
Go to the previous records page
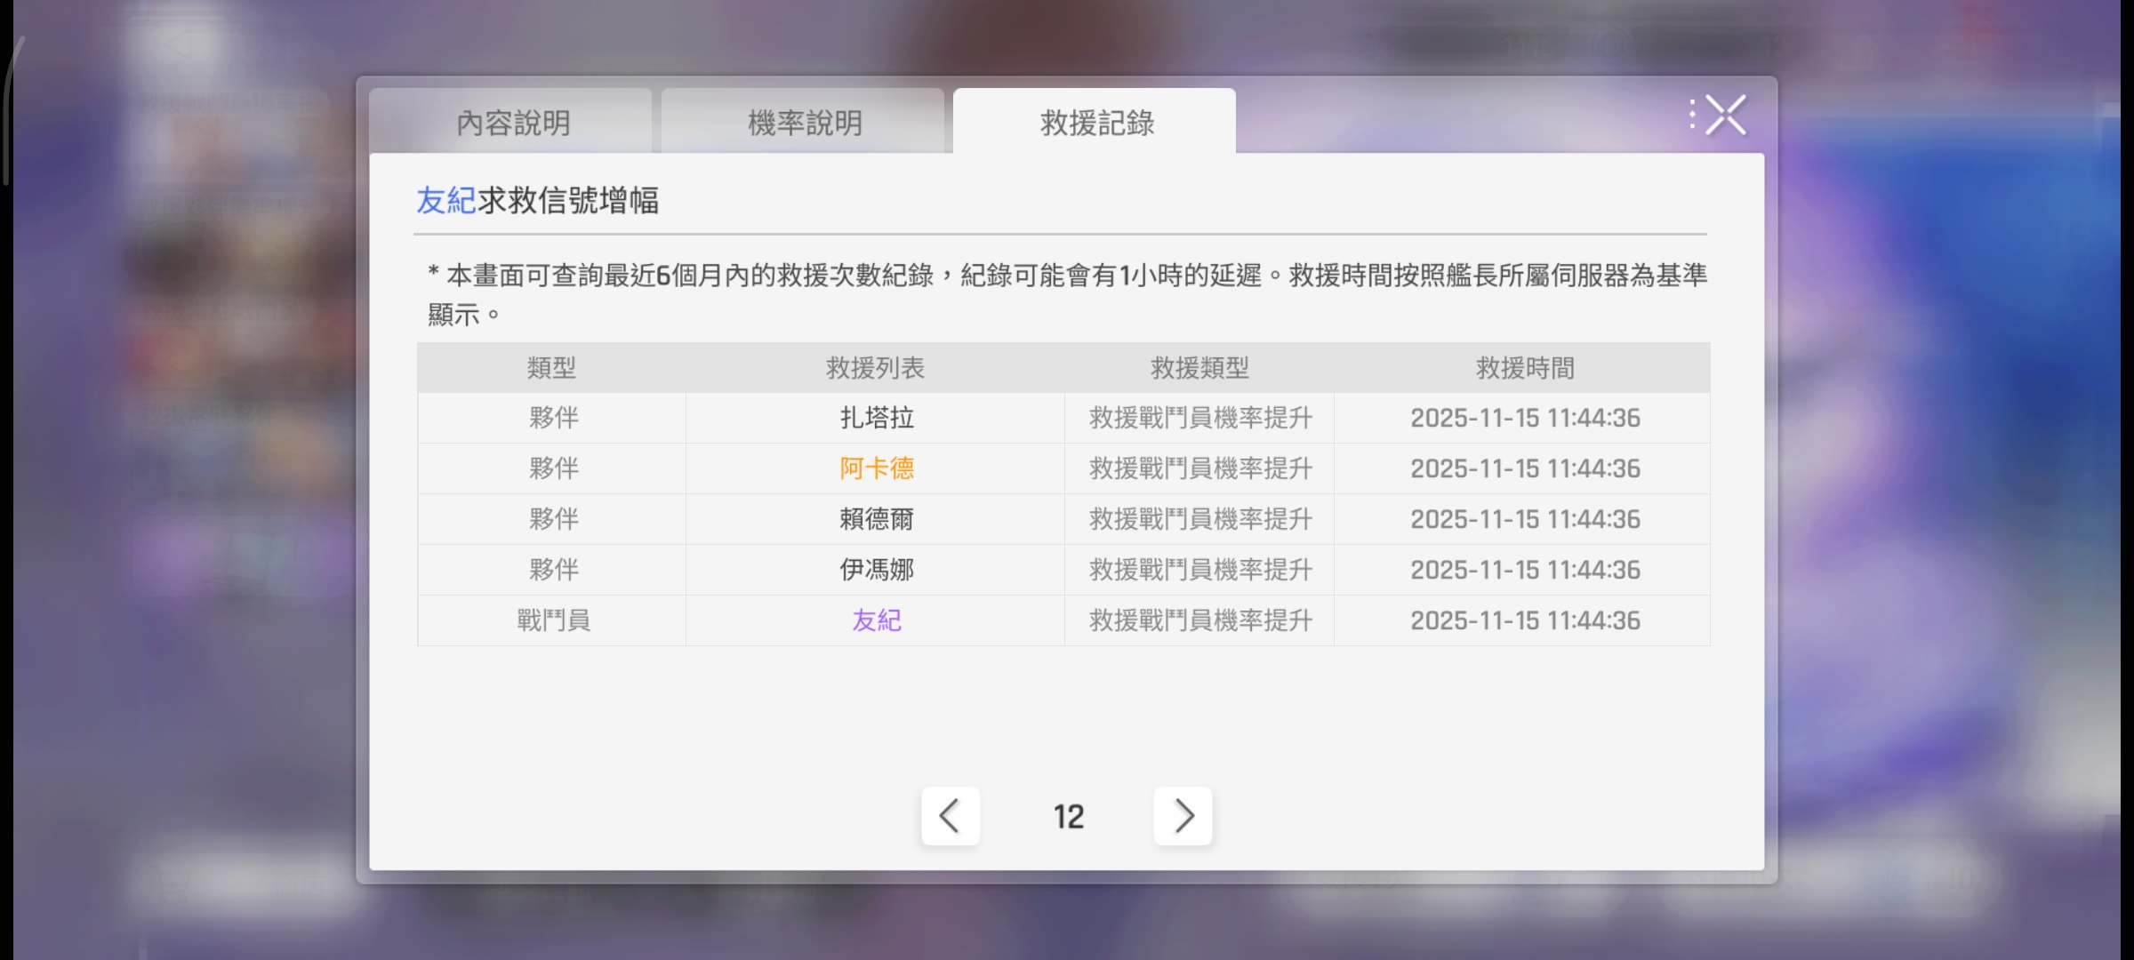click(950, 815)
